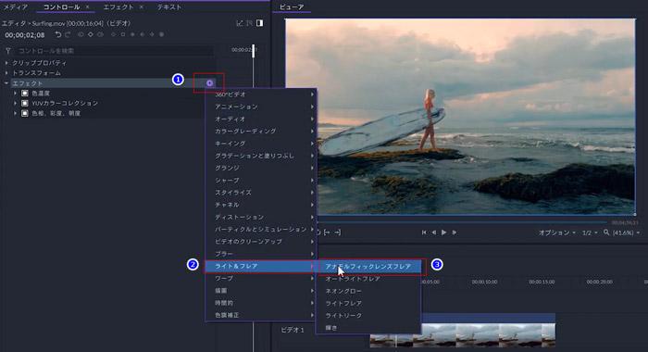This screenshot has height=352, width=648.
Task: Close the コントロール tab
Action: [x=87, y=7]
